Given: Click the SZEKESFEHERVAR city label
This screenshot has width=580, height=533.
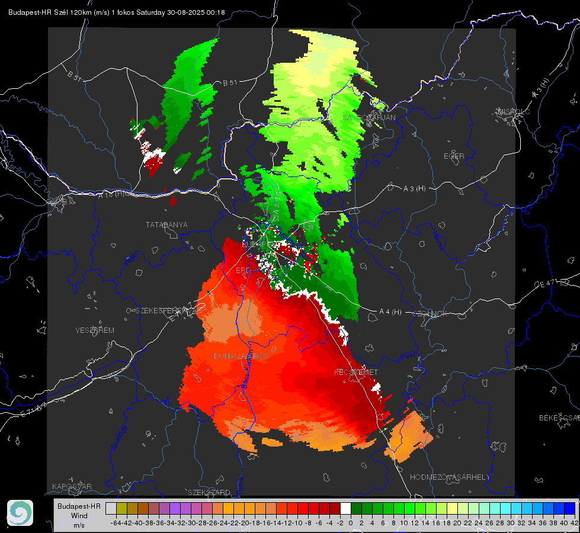Looking at the screenshot, I should [x=169, y=311].
